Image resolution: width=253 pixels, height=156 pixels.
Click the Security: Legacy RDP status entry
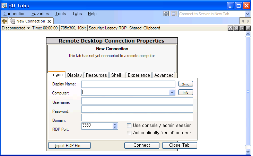[108, 28]
